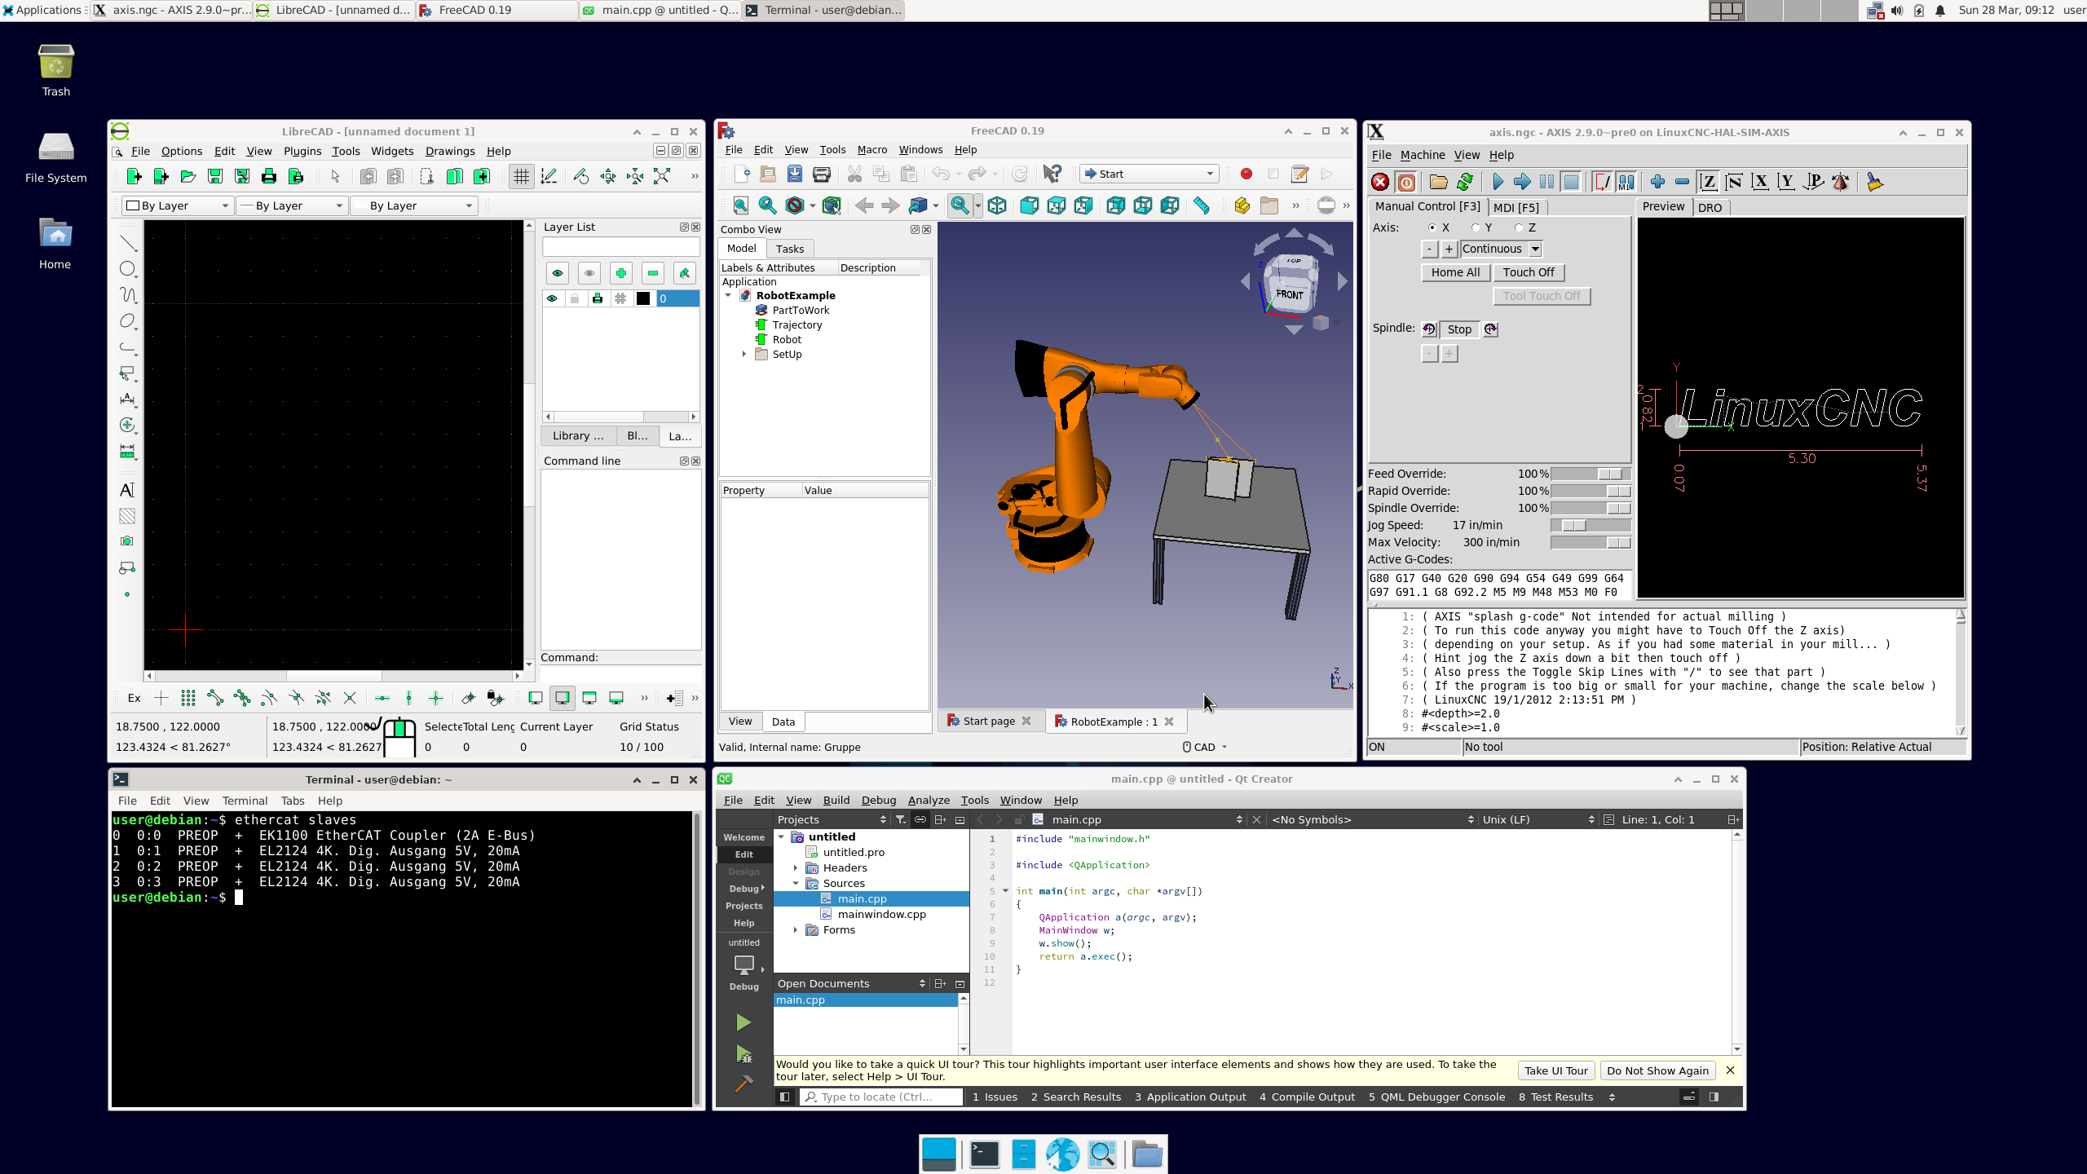This screenshot has height=1174, width=2087.
Task: Click LibreCAD auto zoom icon
Action: tap(662, 176)
